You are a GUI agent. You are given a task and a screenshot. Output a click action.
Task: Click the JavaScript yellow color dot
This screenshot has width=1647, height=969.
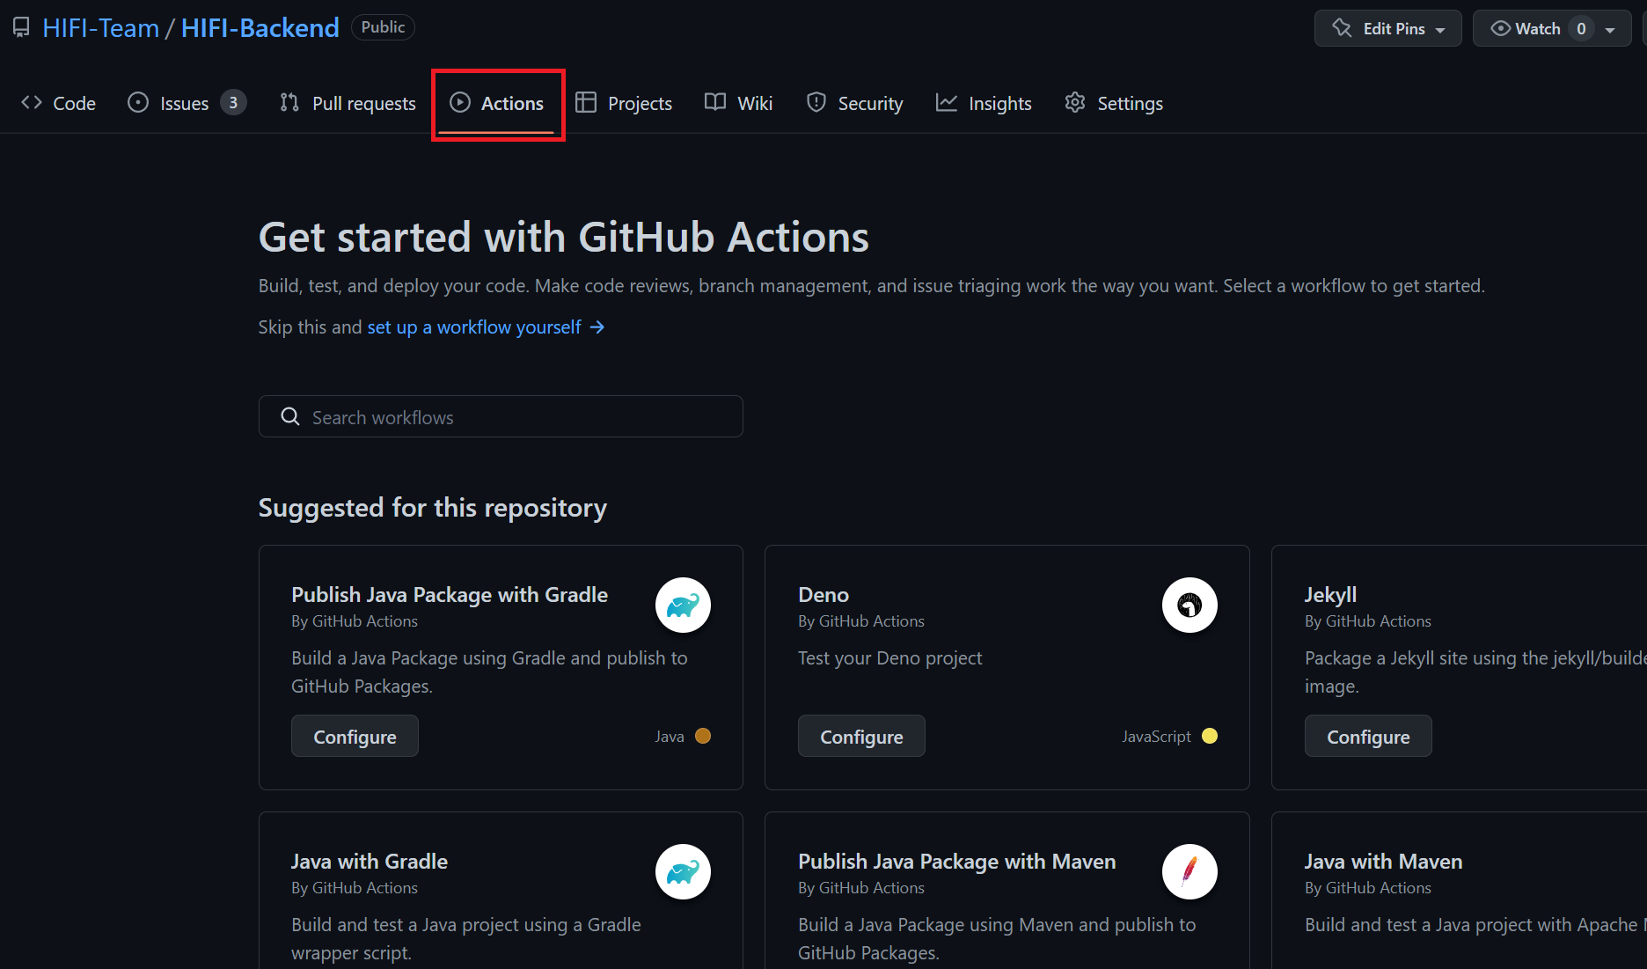coord(1210,736)
